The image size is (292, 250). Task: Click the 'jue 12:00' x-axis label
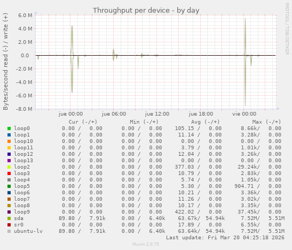157,114
